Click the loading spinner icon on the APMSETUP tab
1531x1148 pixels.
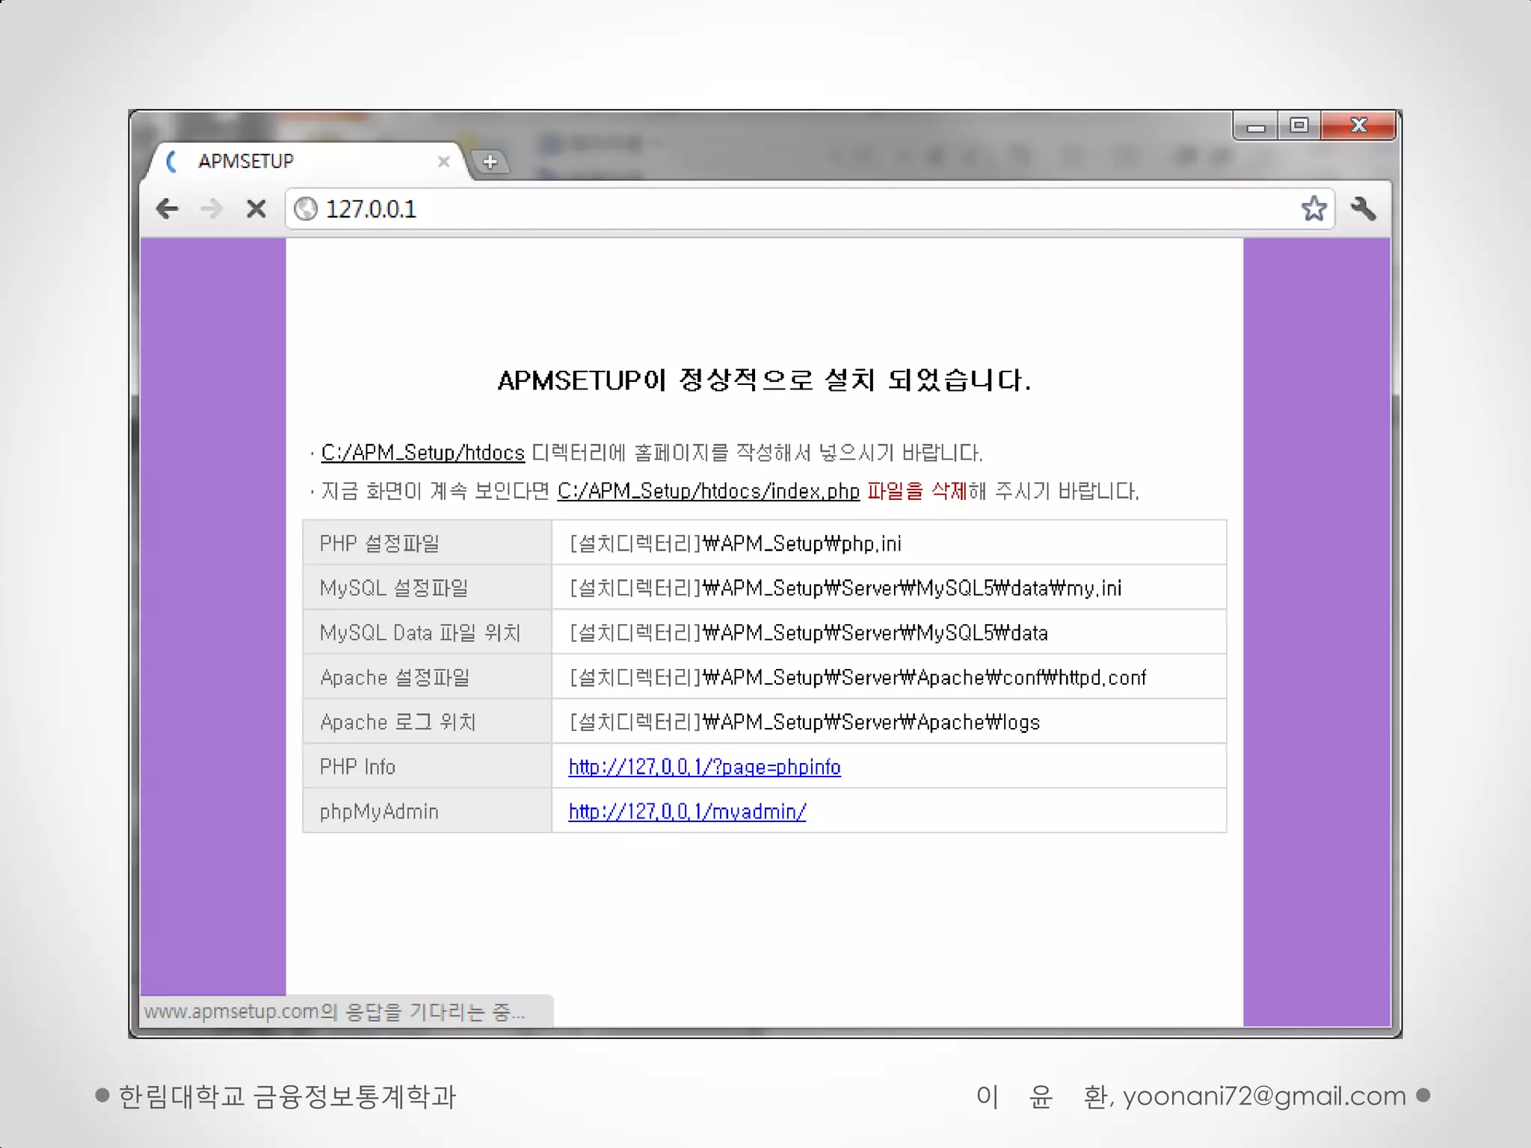173,161
